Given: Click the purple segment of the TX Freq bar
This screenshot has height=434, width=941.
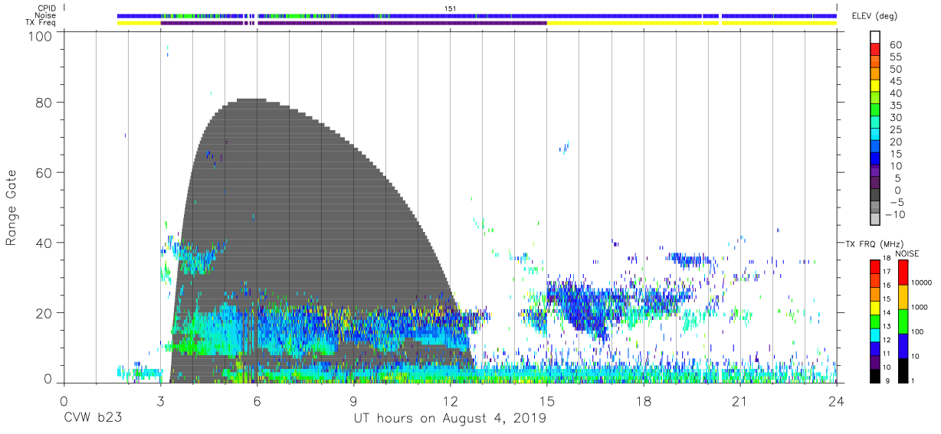Looking at the screenshot, I should (353, 23).
